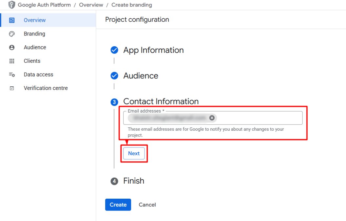Image resolution: width=346 pixels, height=221 pixels.
Task: Cancel the project configuration
Action: tap(147, 205)
